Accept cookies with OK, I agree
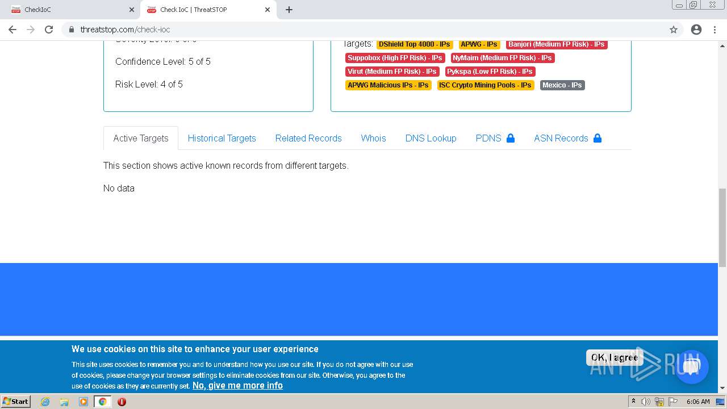Image resolution: width=727 pixels, height=409 pixels. pos(615,357)
